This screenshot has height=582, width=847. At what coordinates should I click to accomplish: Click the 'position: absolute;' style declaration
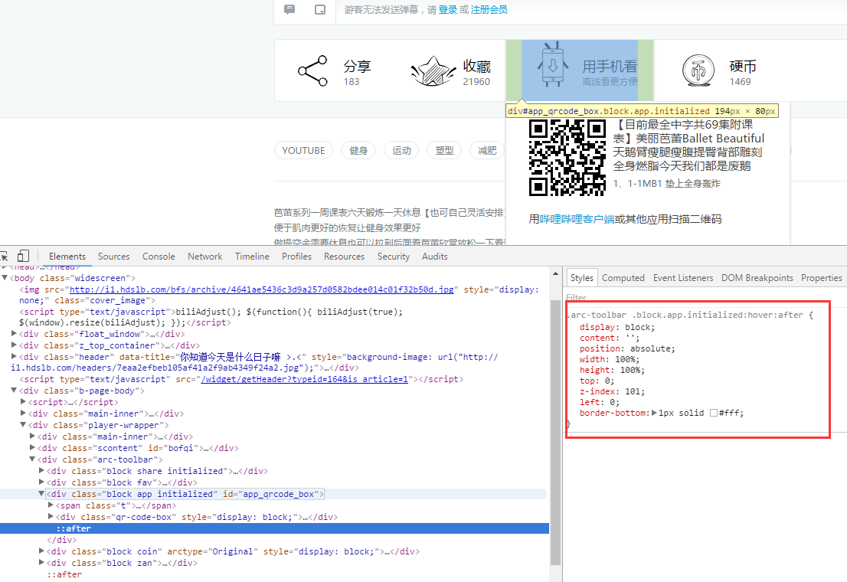pos(627,348)
